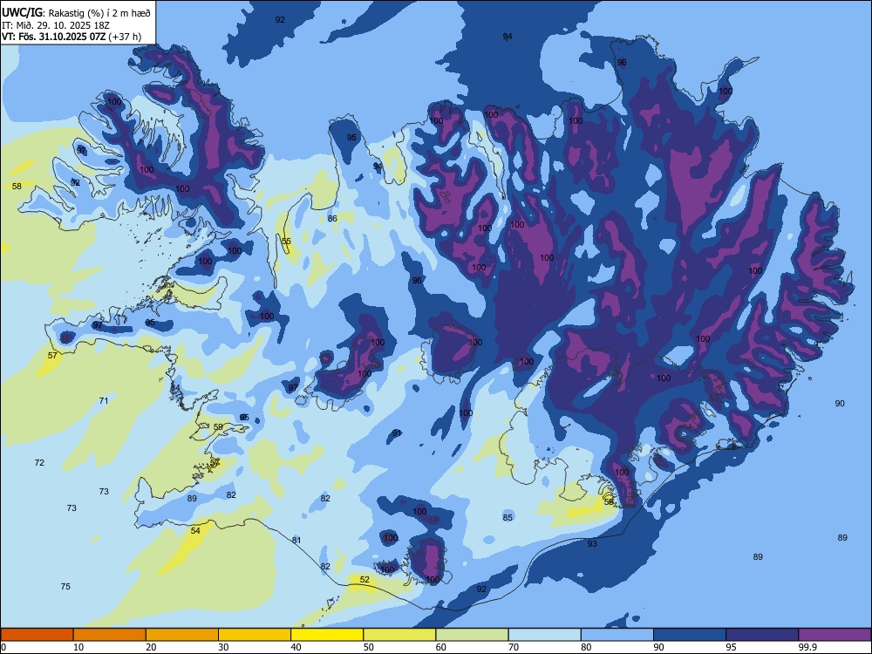Click the legend tick label '50'

[368, 647]
